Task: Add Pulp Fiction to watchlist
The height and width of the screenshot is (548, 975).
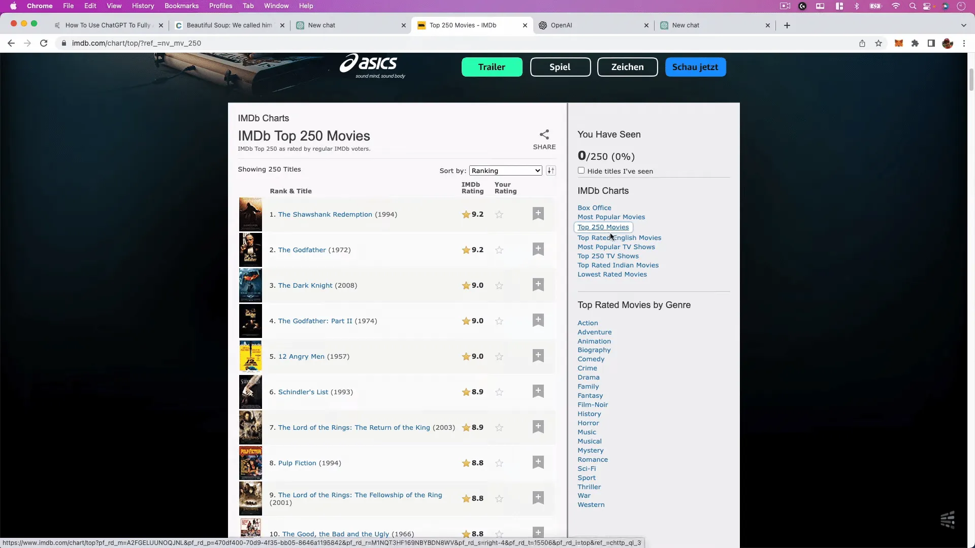Action: point(538,462)
